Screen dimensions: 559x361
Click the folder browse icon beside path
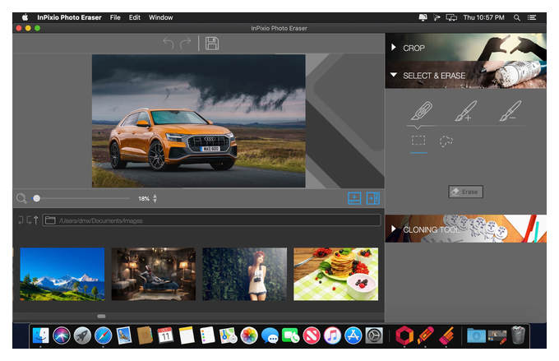[50, 220]
